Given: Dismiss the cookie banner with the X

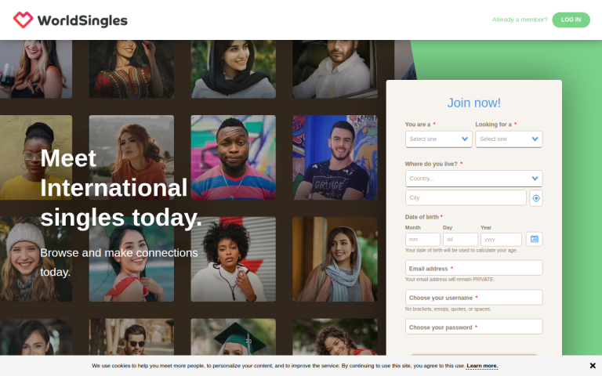Looking at the screenshot, I should point(593,366).
